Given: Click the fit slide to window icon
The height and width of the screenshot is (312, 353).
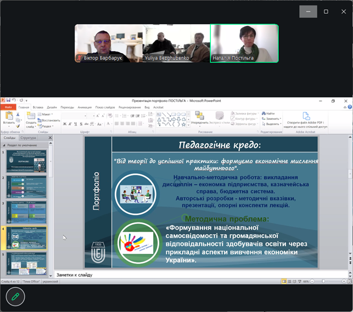Looking at the screenshot, I should pos(349,281).
